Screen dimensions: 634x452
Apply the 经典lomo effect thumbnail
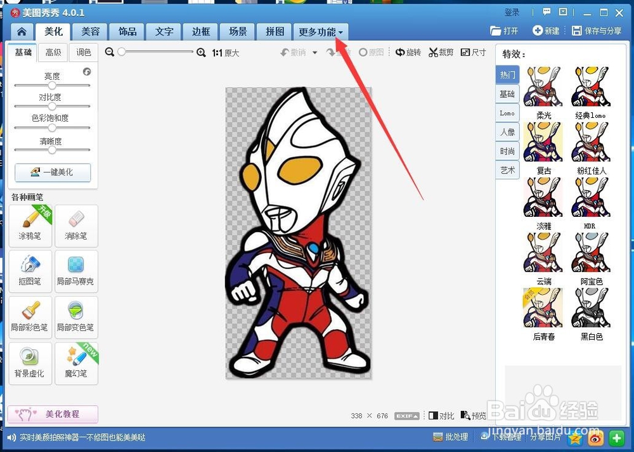[x=591, y=87]
